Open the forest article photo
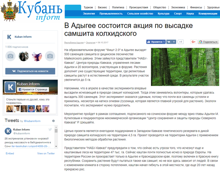The width and height of the screenshot is (220, 172). click(185, 67)
